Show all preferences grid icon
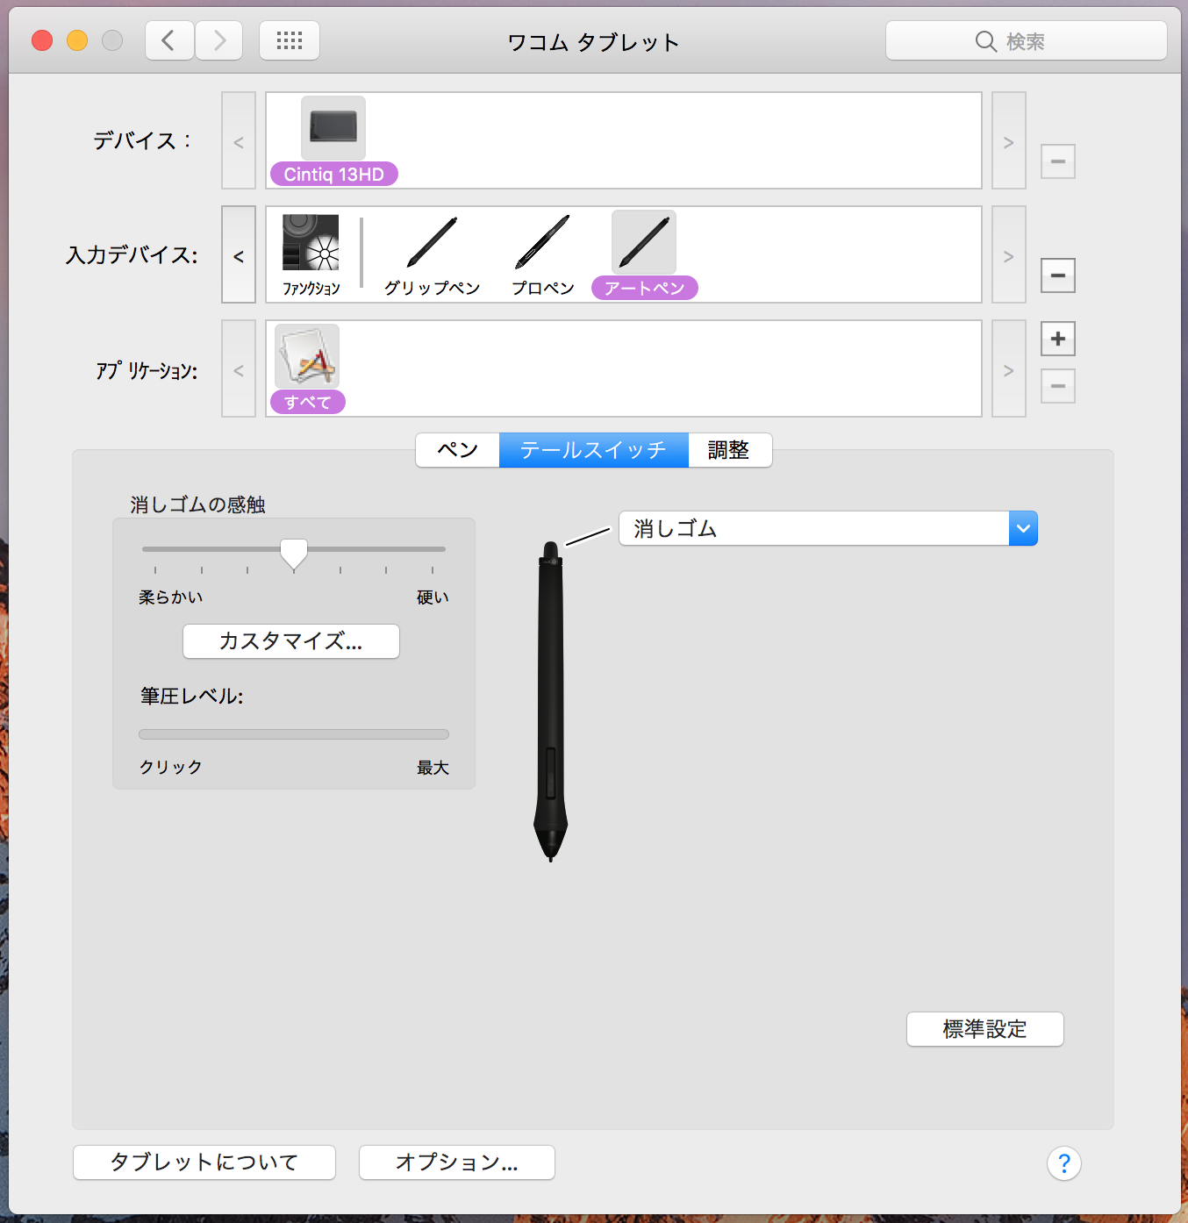 (x=290, y=40)
